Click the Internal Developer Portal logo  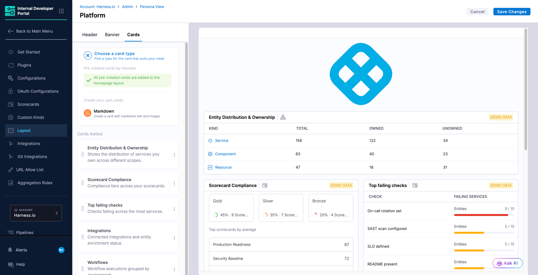coord(10,11)
